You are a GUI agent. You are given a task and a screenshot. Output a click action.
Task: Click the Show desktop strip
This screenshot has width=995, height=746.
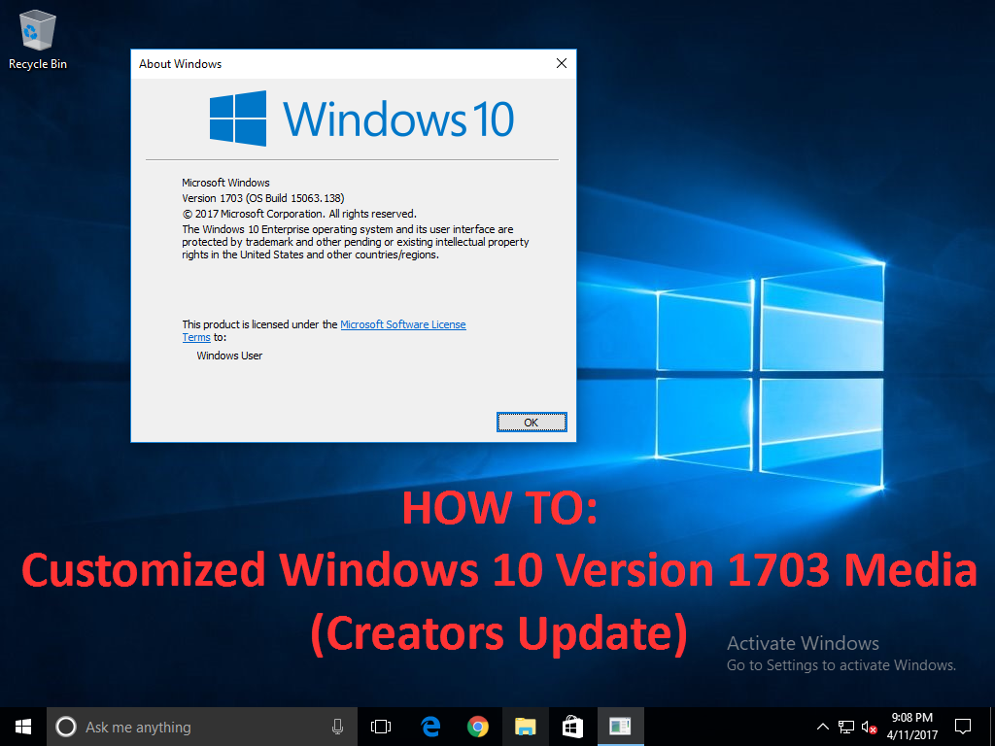pos(992,727)
